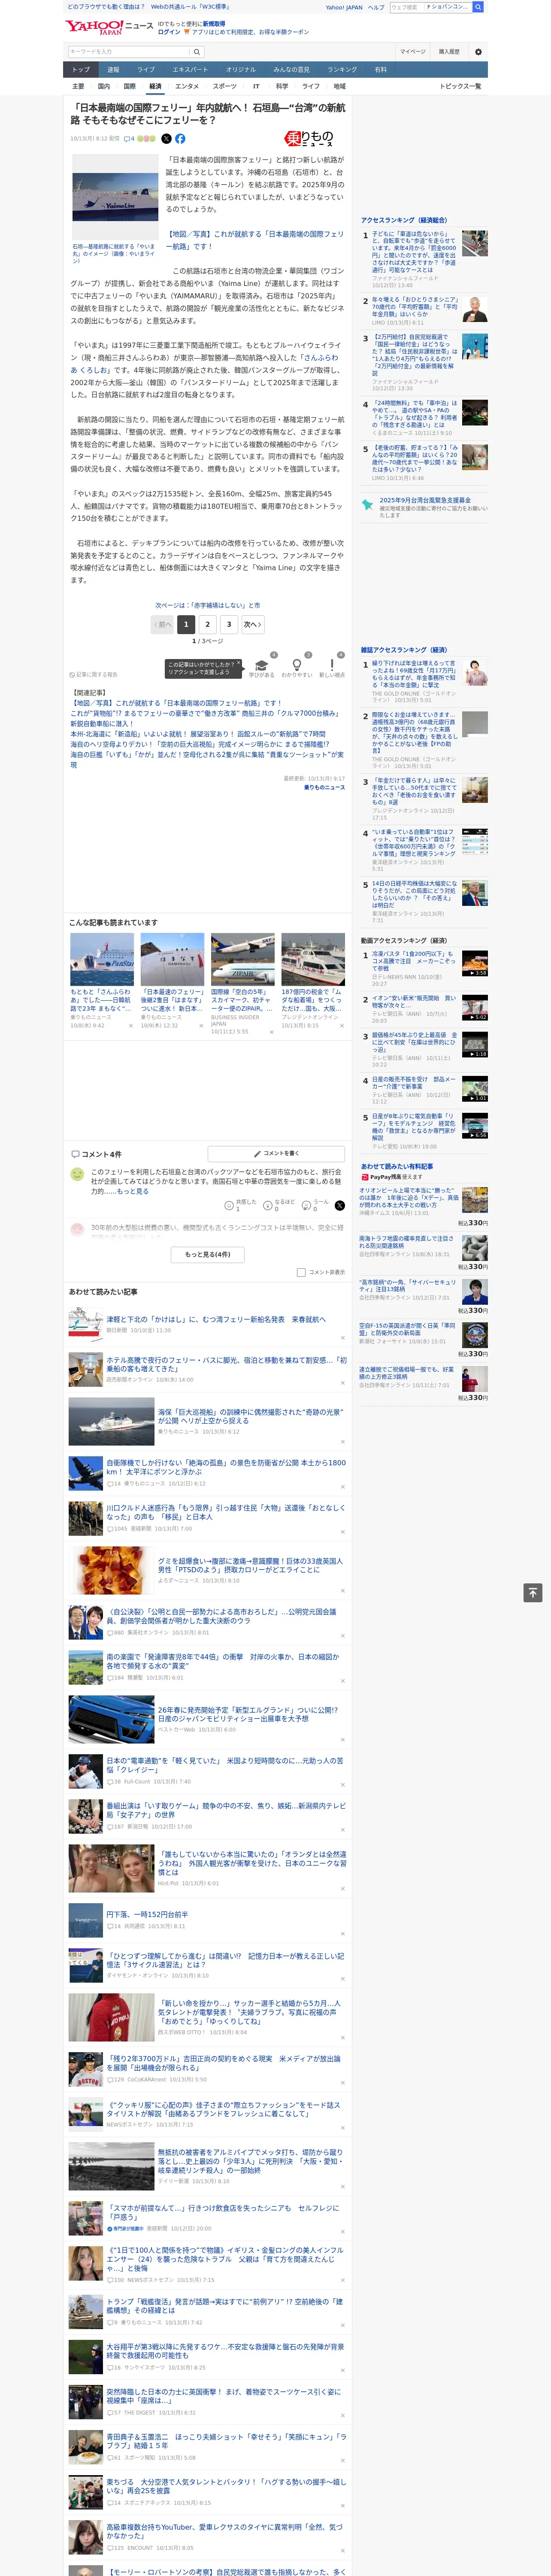Expand first comment with もっと見る link
This screenshot has width=551, height=2576.
(132, 1192)
